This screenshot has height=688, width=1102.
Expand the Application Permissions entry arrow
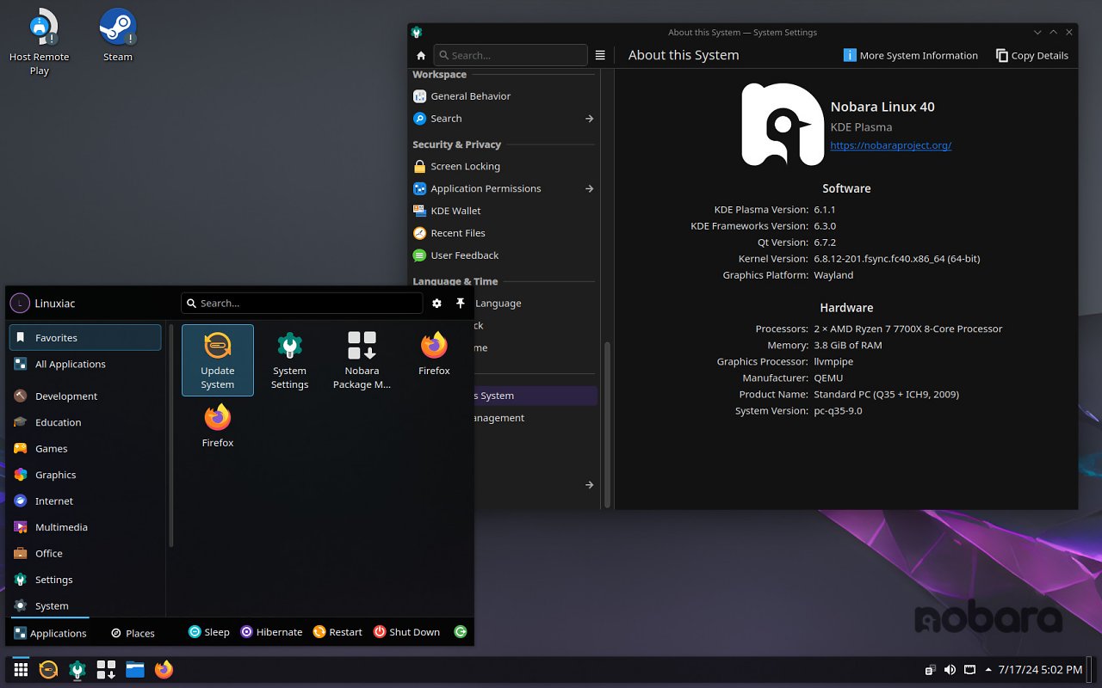pyautogui.click(x=589, y=188)
